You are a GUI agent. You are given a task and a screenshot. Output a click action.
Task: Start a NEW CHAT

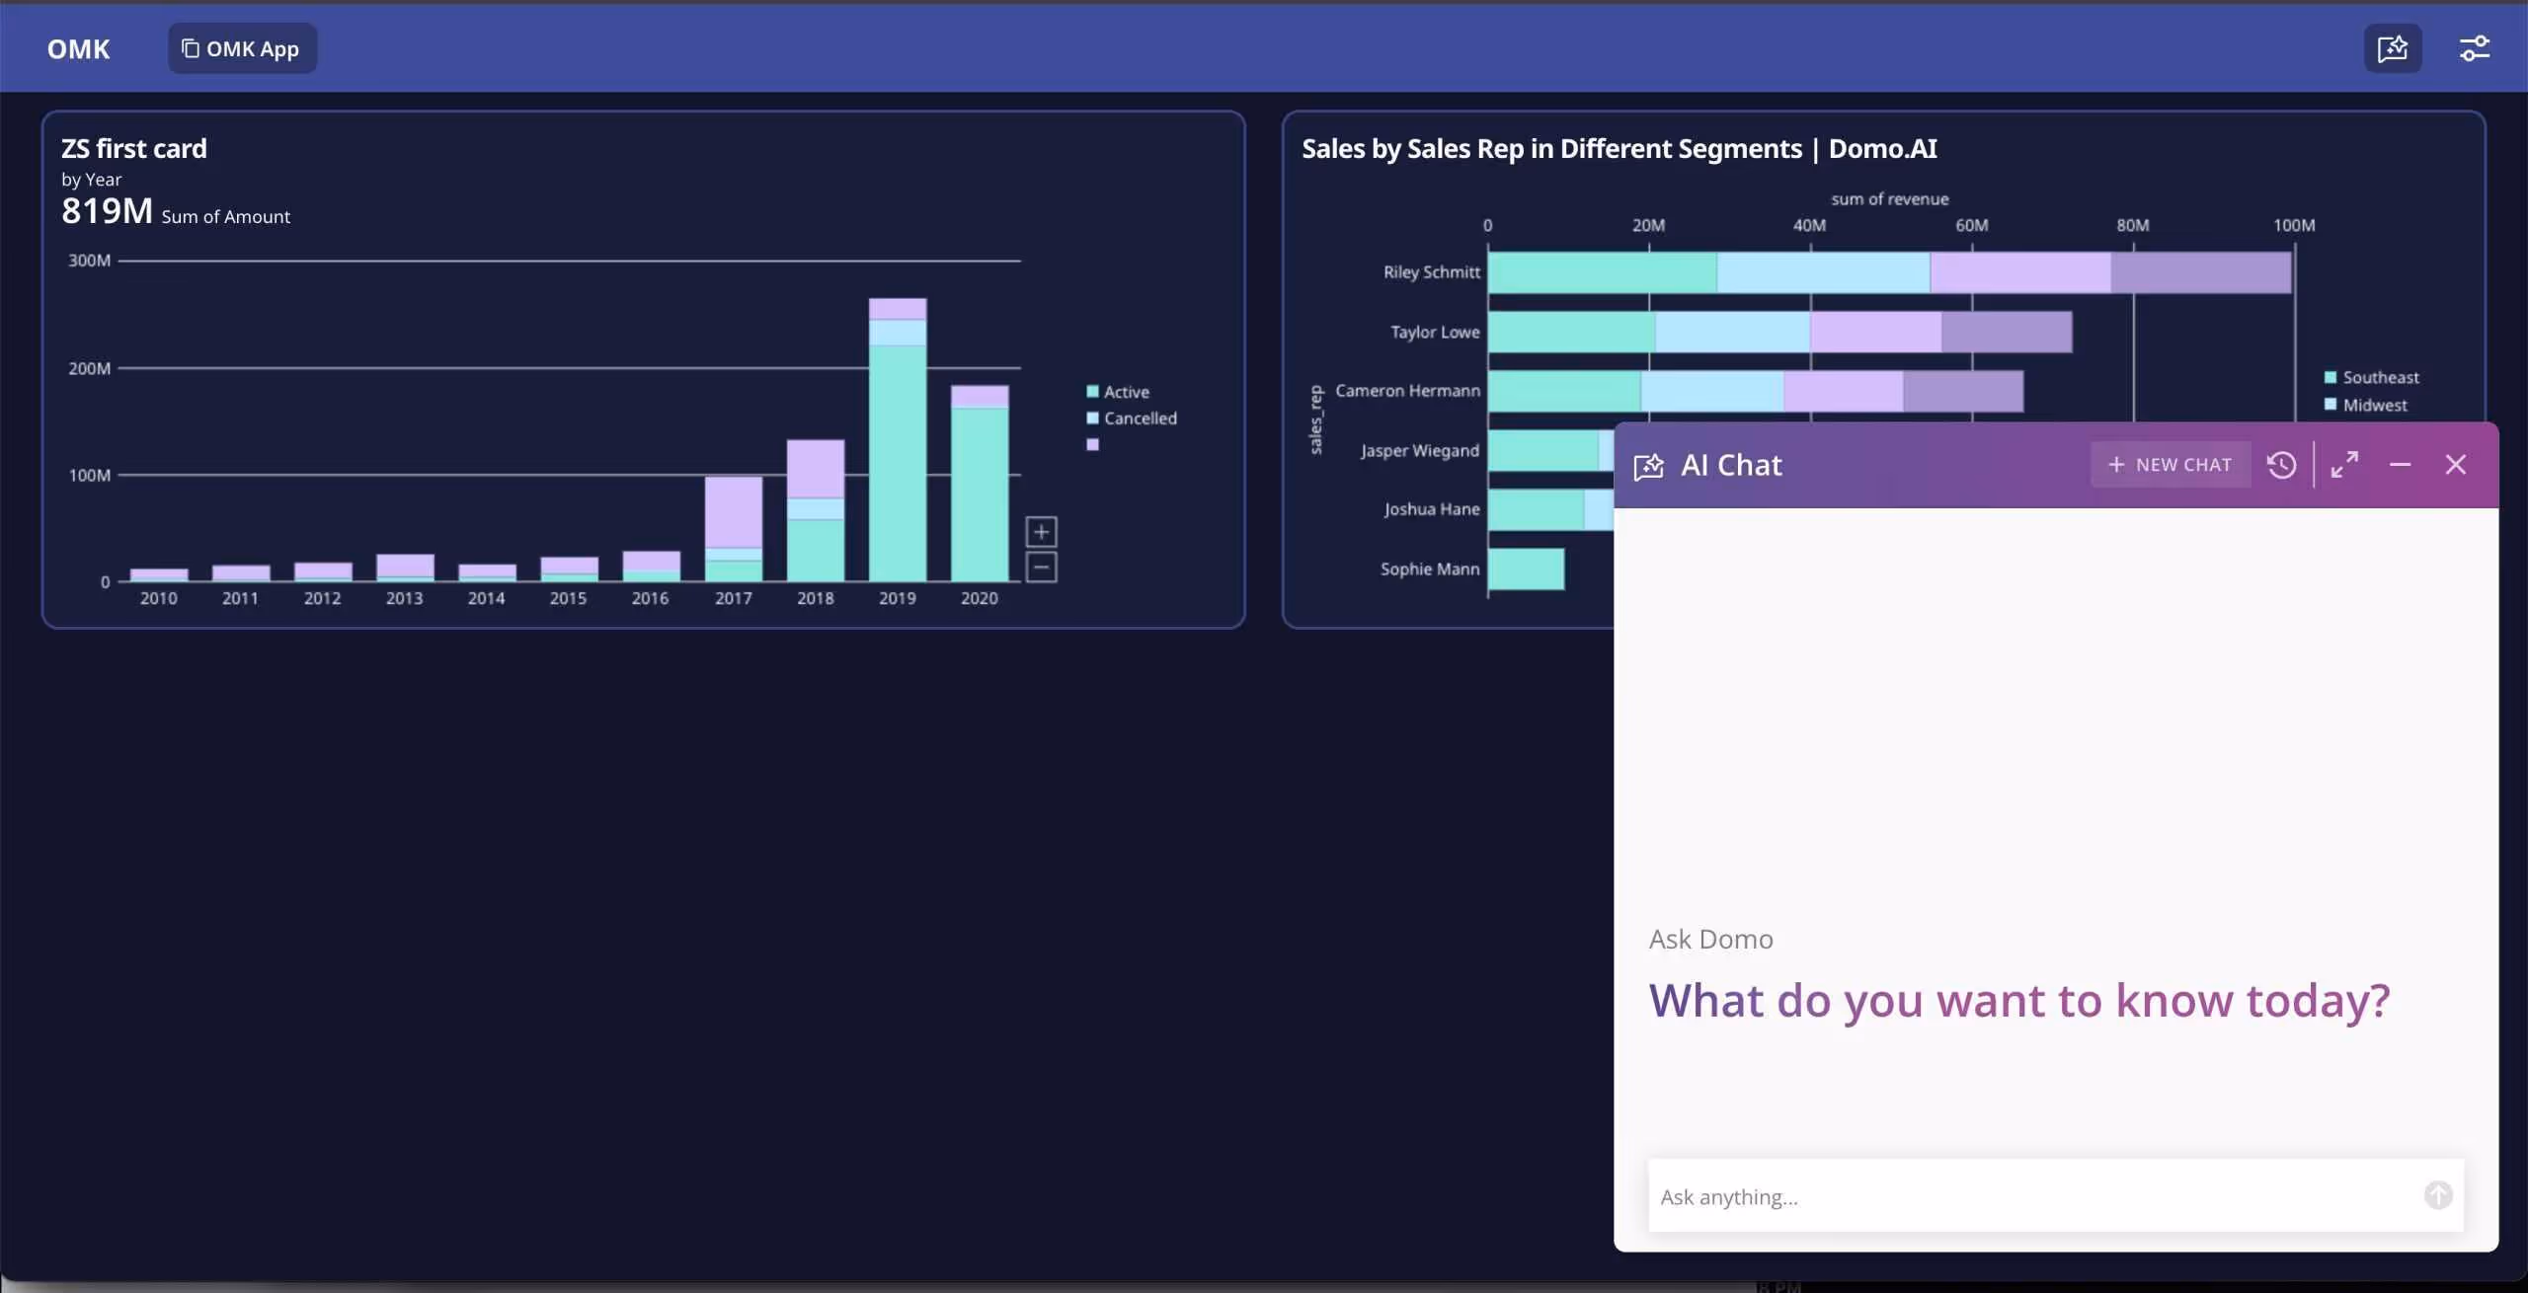2170,465
